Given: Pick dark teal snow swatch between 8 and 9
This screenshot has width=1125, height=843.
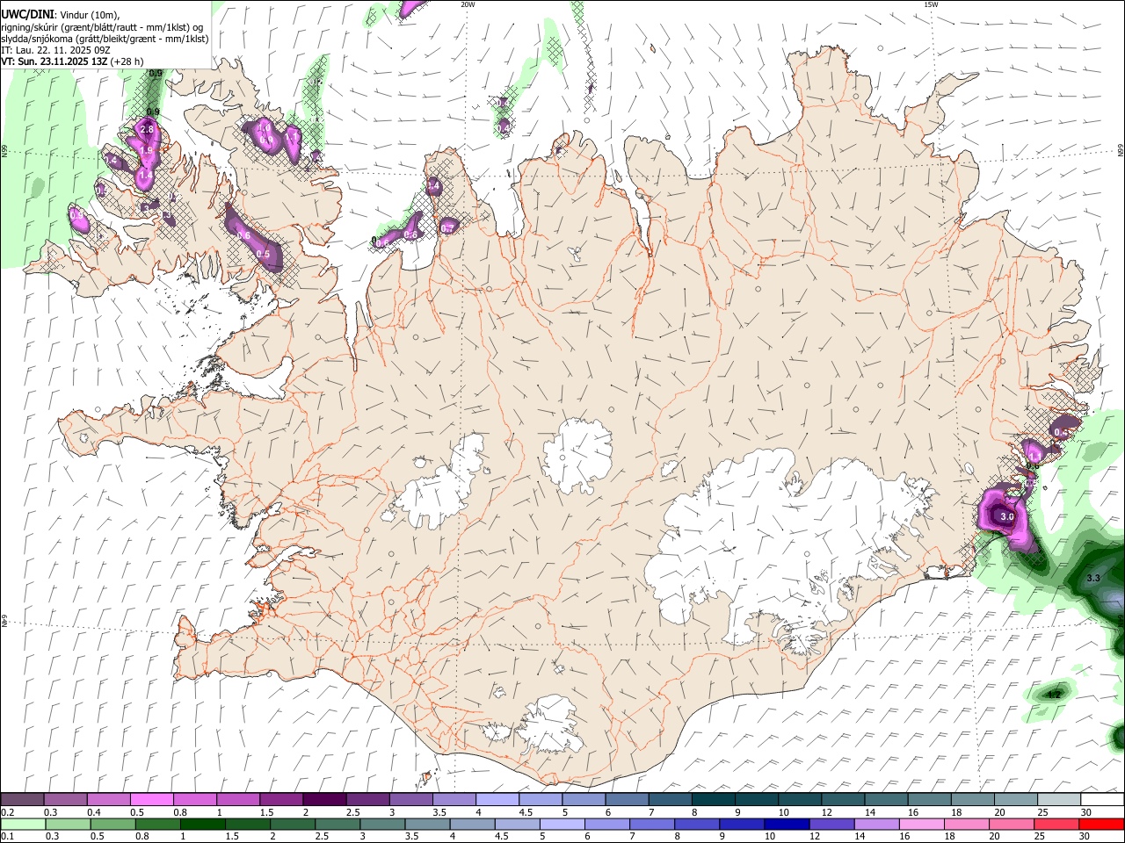Looking at the screenshot, I should (x=713, y=800).
